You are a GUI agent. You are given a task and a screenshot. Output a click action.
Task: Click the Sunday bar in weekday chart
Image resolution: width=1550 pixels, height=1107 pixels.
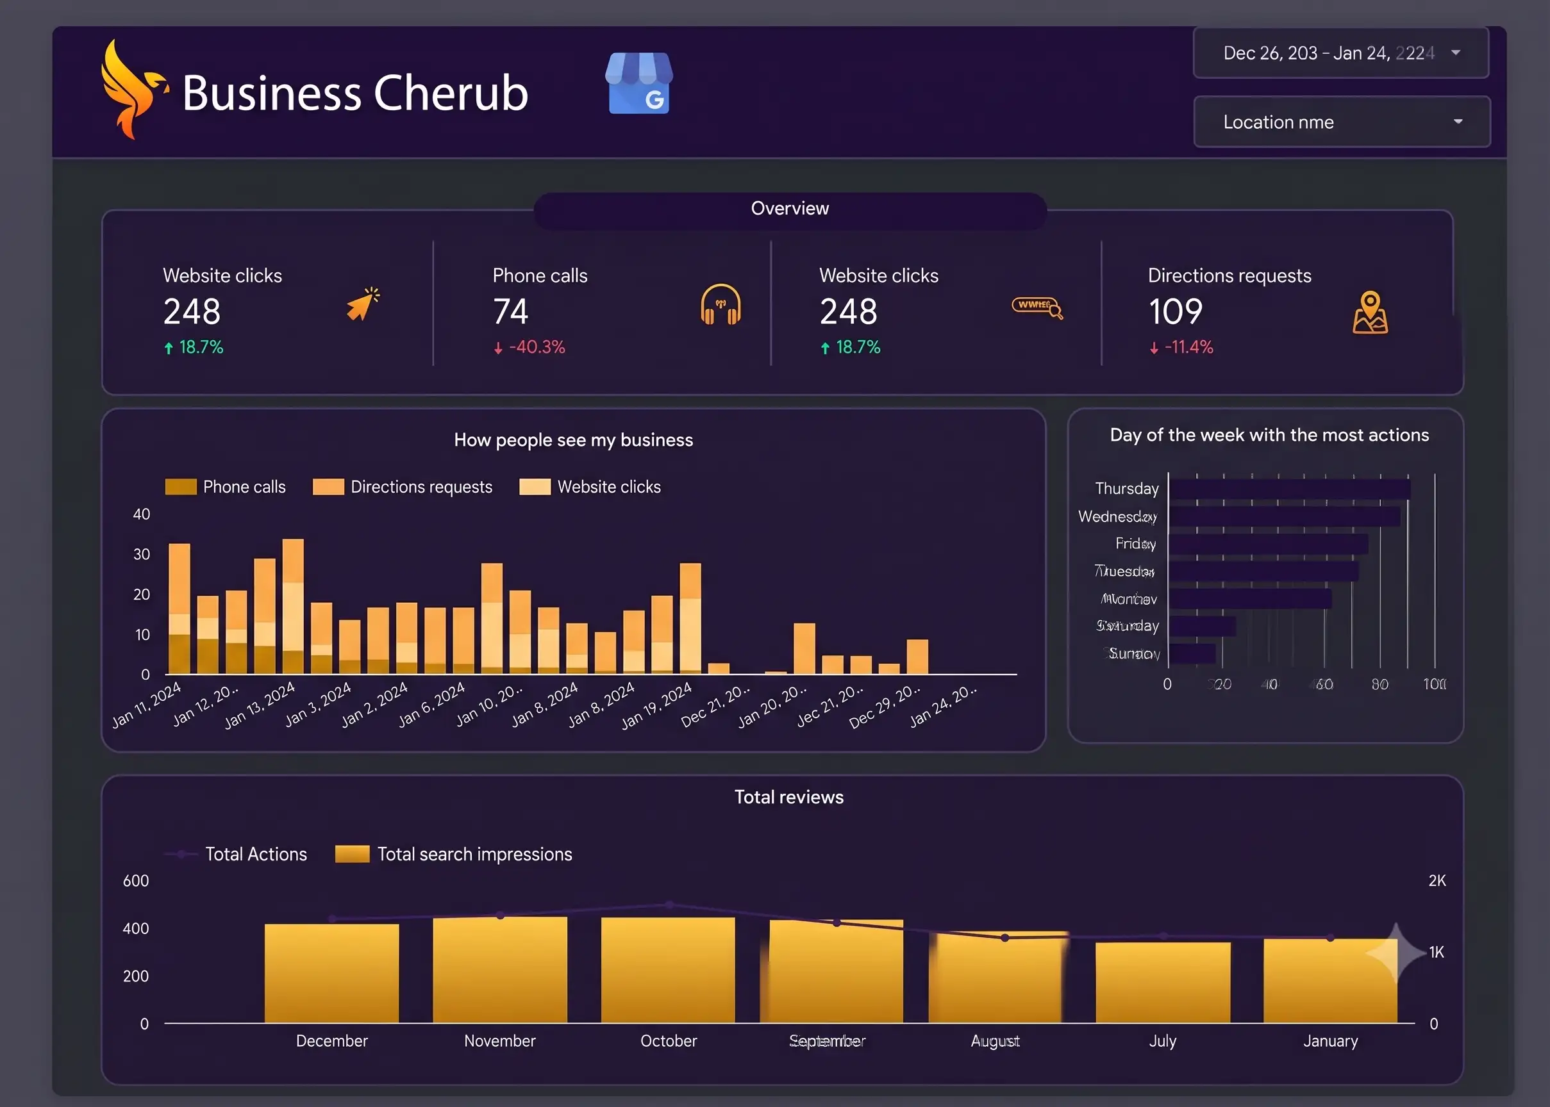click(x=1192, y=653)
